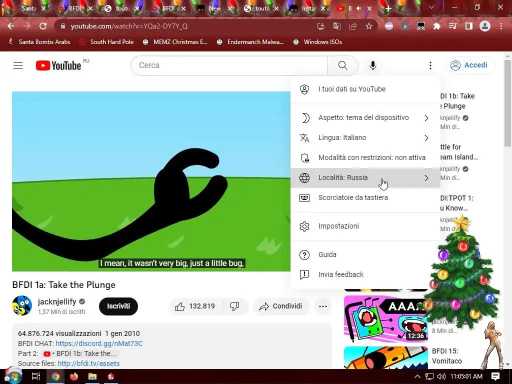Mute the playing YouTube tab audio

(359, 8)
